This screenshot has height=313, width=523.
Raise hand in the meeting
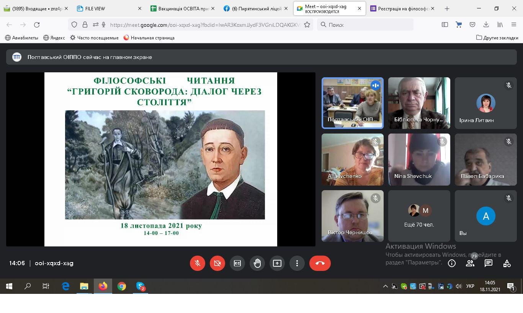click(x=257, y=263)
